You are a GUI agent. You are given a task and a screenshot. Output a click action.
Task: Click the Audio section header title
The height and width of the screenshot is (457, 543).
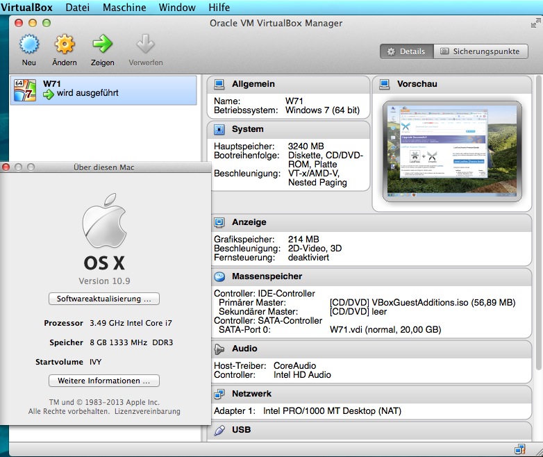click(x=244, y=349)
